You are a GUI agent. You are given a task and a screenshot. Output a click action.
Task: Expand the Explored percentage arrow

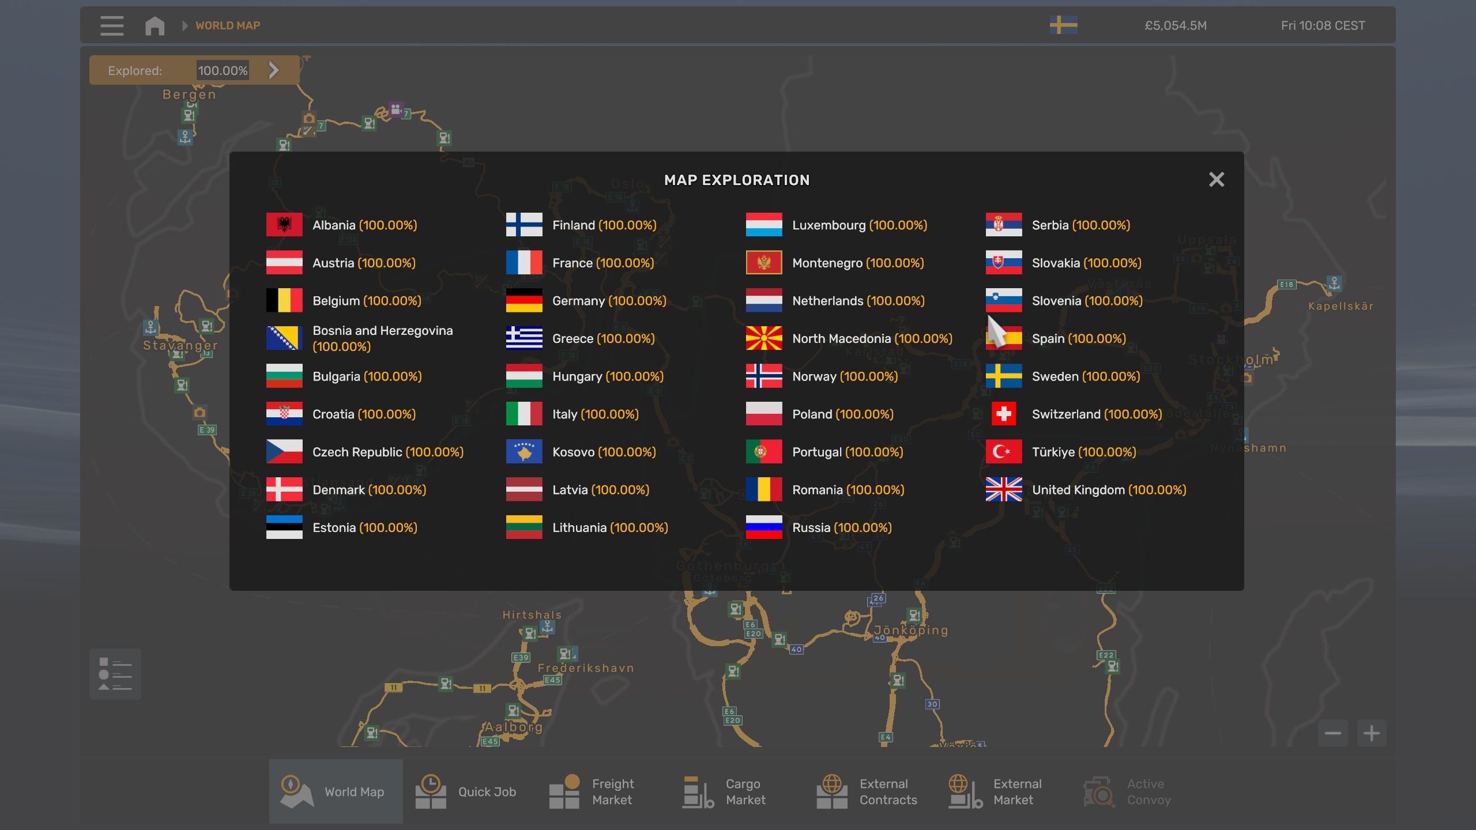274,70
